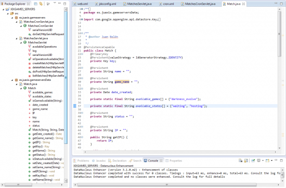The image size is (286, 188).
Task: Toggle fold marker at line 26
Action: [x=82, y=68]
